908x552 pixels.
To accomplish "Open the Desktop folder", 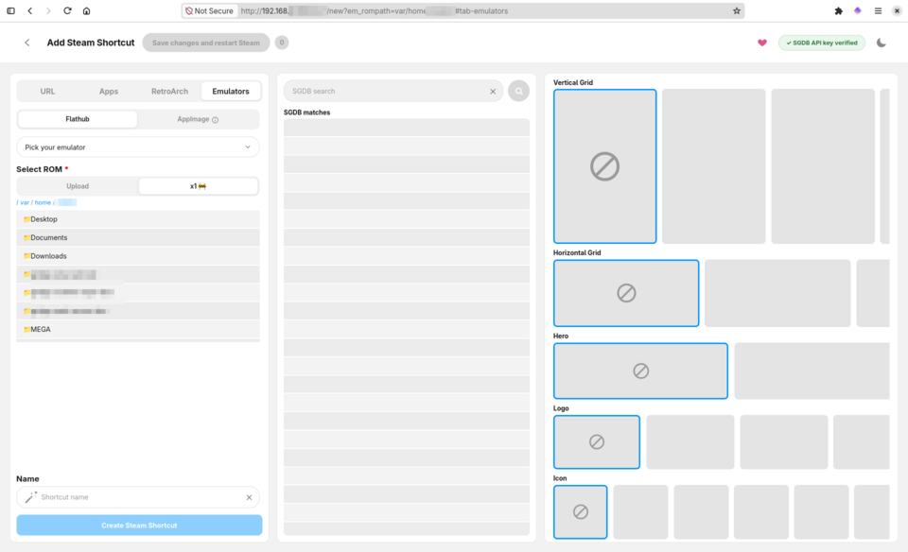I will 138,219.
